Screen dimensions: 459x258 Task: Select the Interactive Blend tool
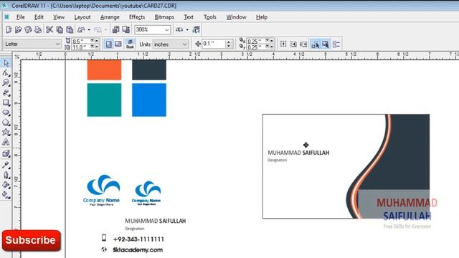pos(6,153)
